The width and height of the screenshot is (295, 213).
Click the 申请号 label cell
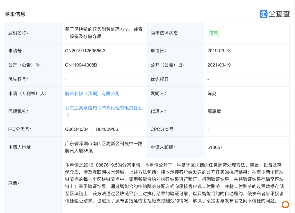pos(33,51)
